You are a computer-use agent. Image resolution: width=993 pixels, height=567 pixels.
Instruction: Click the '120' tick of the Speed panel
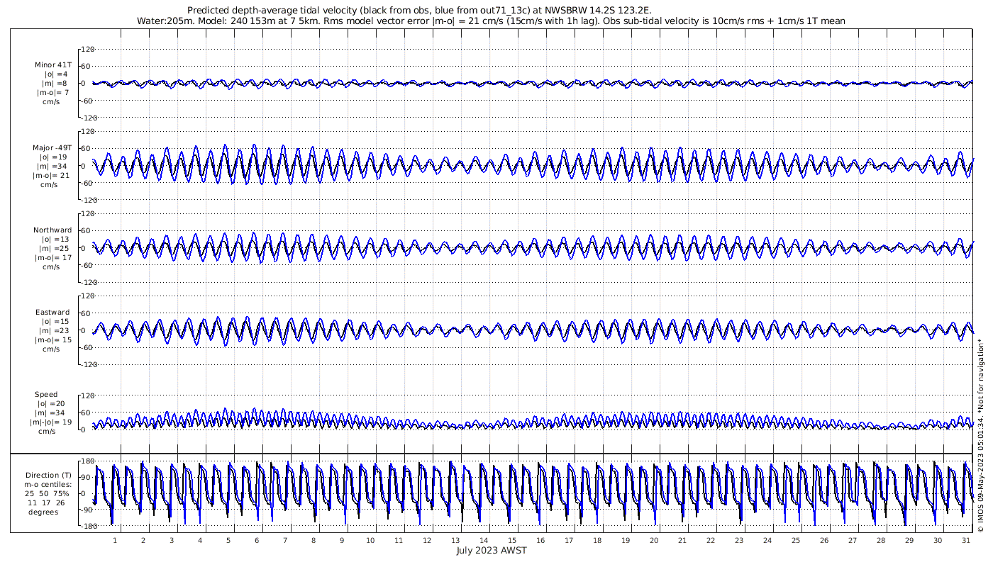coord(88,395)
